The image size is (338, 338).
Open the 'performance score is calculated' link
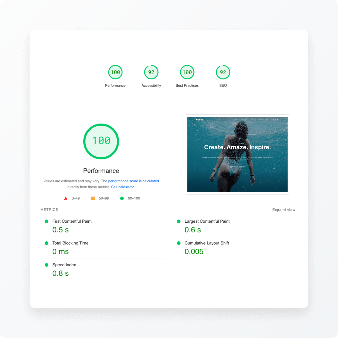tap(133, 181)
